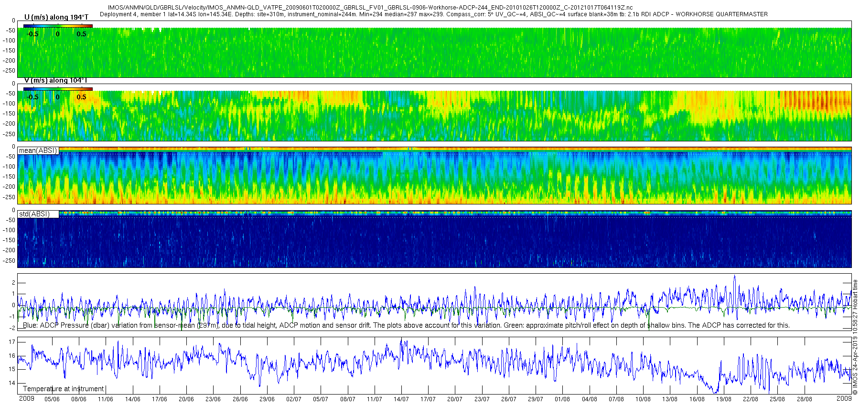The image size is (860, 406).
Task: Click the 08/07 date tick label
Action: point(348,399)
